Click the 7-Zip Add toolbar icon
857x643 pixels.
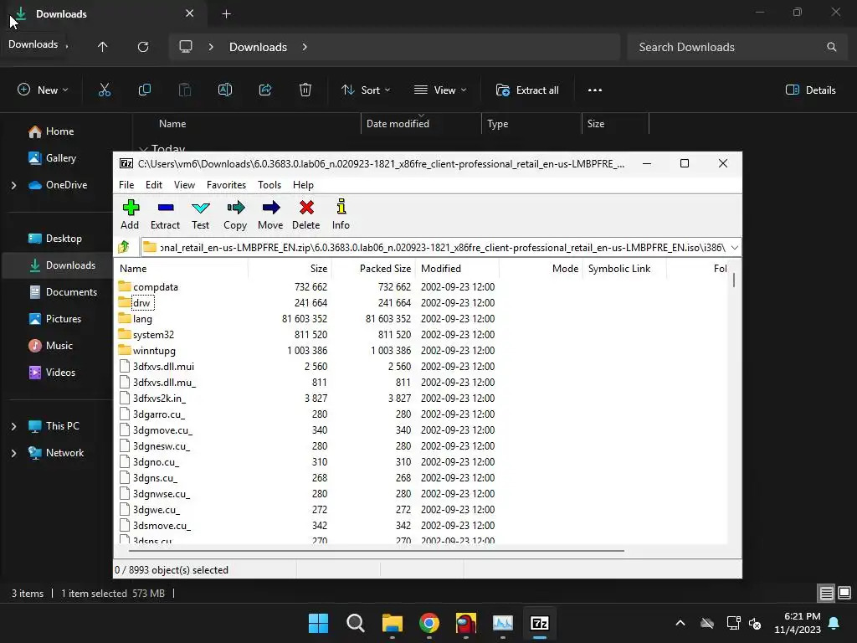pos(130,208)
